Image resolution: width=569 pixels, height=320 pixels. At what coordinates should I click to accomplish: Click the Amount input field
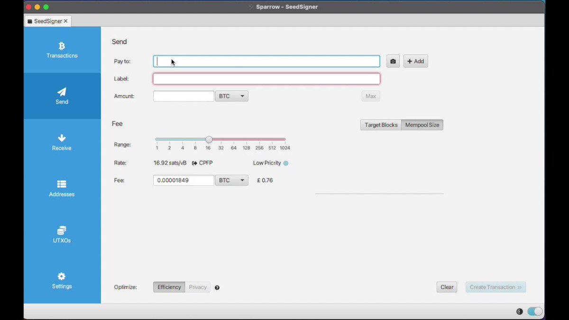tap(184, 96)
